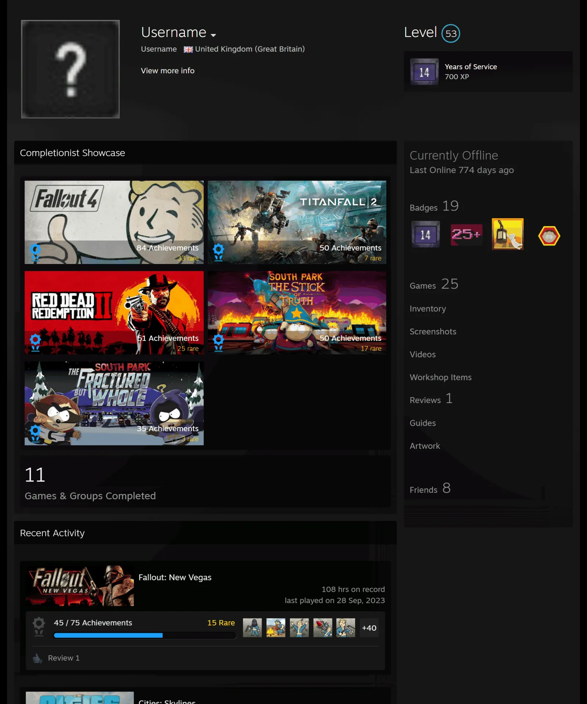This screenshot has height=704, width=587.
Task: Open Review 1 link under New Vegas
Action: click(x=63, y=658)
